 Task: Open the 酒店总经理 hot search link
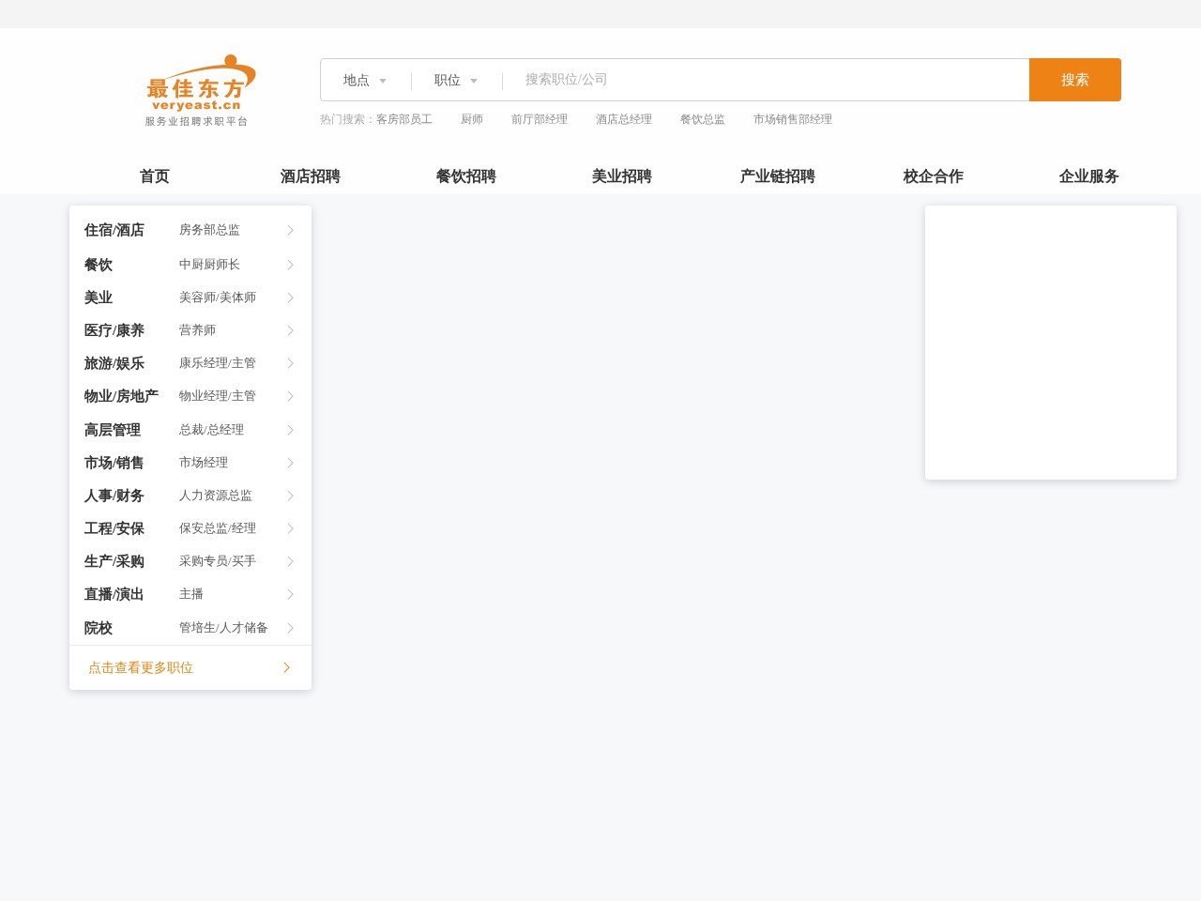(x=623, y=119)
